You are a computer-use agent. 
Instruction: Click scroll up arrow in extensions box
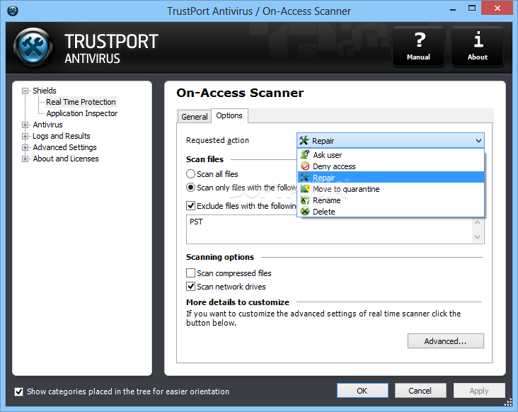pos(478,222)
